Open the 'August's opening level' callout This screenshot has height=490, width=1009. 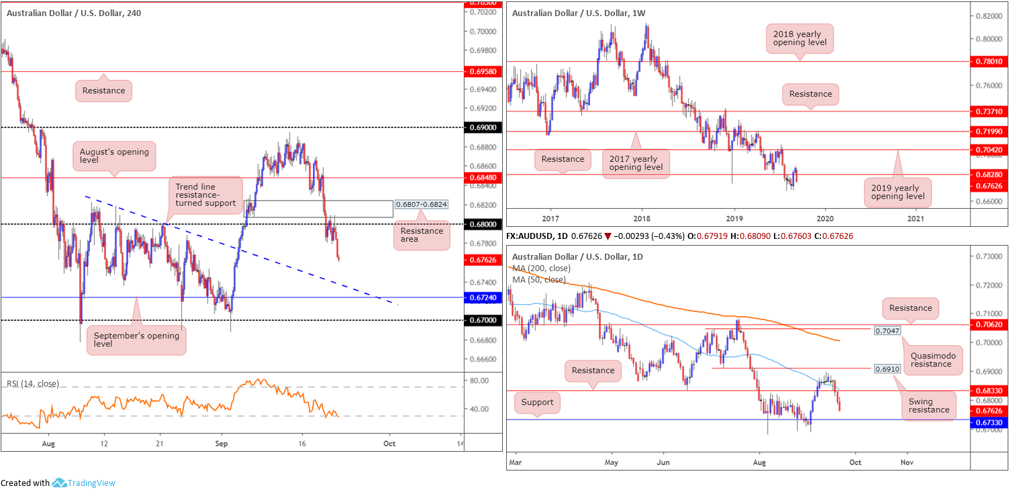[113, 156]
